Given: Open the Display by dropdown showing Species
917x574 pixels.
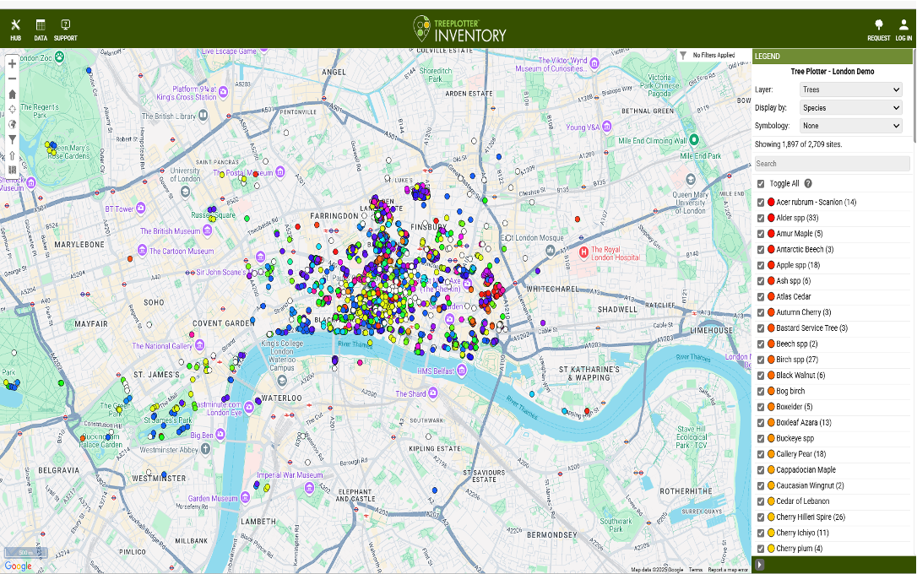Looking at the screenshot, I should (851, 107).
